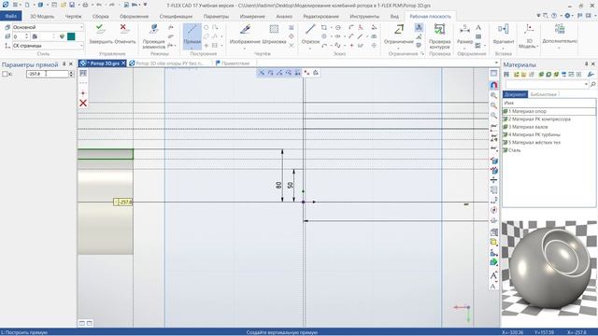Switch to the Анализ ribbon tab

[284, 17]
